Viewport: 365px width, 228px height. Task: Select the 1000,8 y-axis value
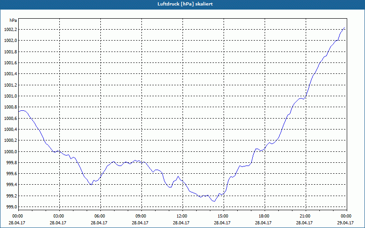pos(10,107)
